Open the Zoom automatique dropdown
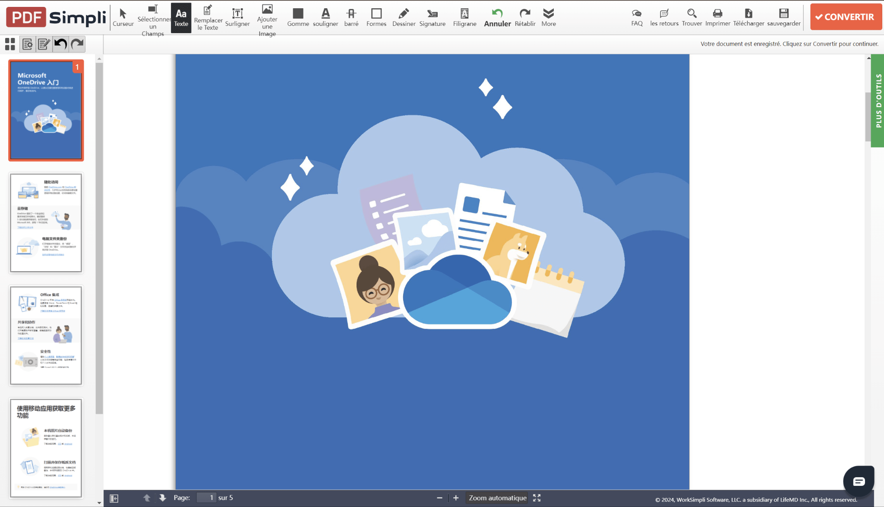 click(x=497, y=498)
